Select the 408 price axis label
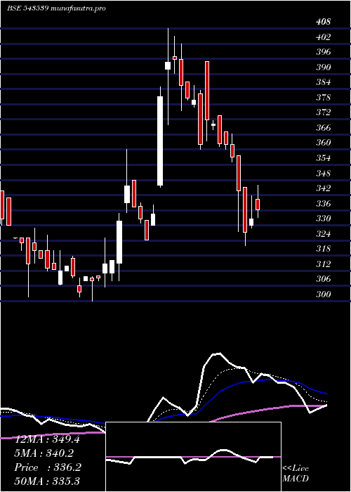Screen dimensions: 351x492 coord(324,22)
